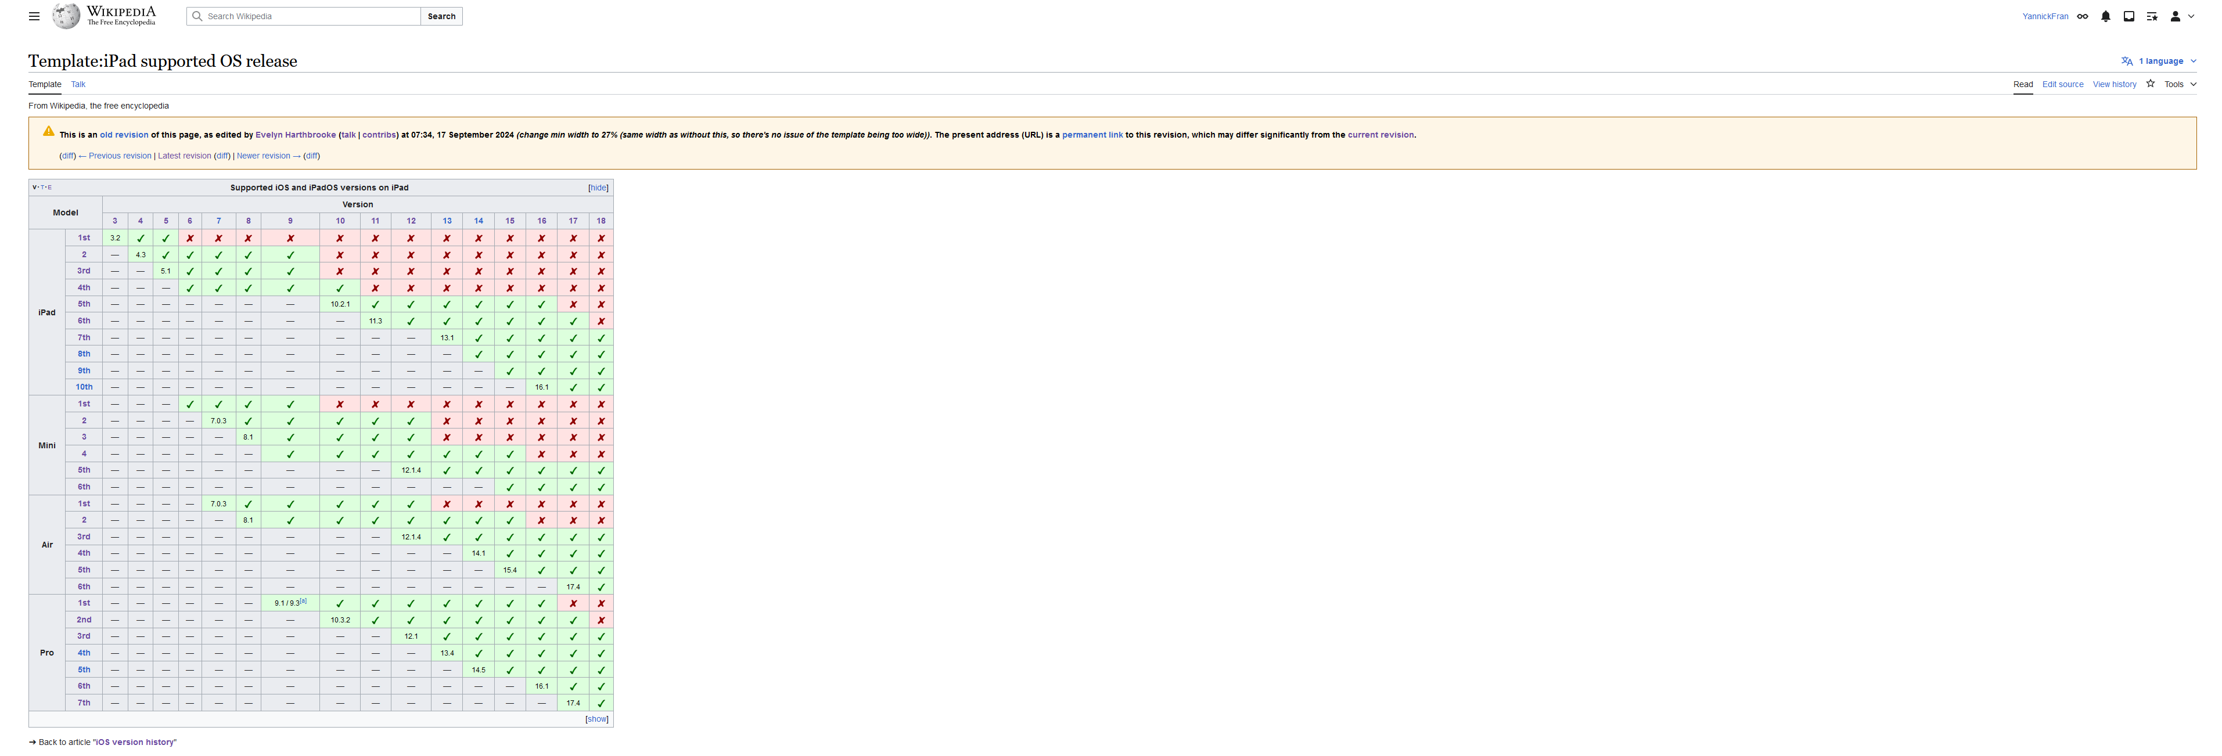Open the watchlist star-list icon
2222x756 pixels.
click(2152, 16)
